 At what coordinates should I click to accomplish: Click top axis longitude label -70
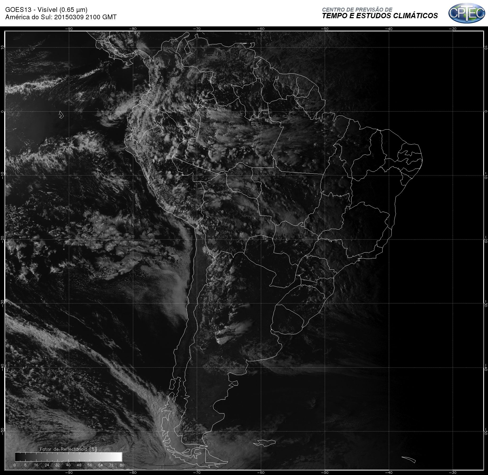click(197, 29)
